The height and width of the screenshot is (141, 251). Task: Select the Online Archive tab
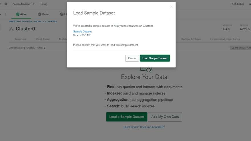pyautogui.click(x=191, y=39)
